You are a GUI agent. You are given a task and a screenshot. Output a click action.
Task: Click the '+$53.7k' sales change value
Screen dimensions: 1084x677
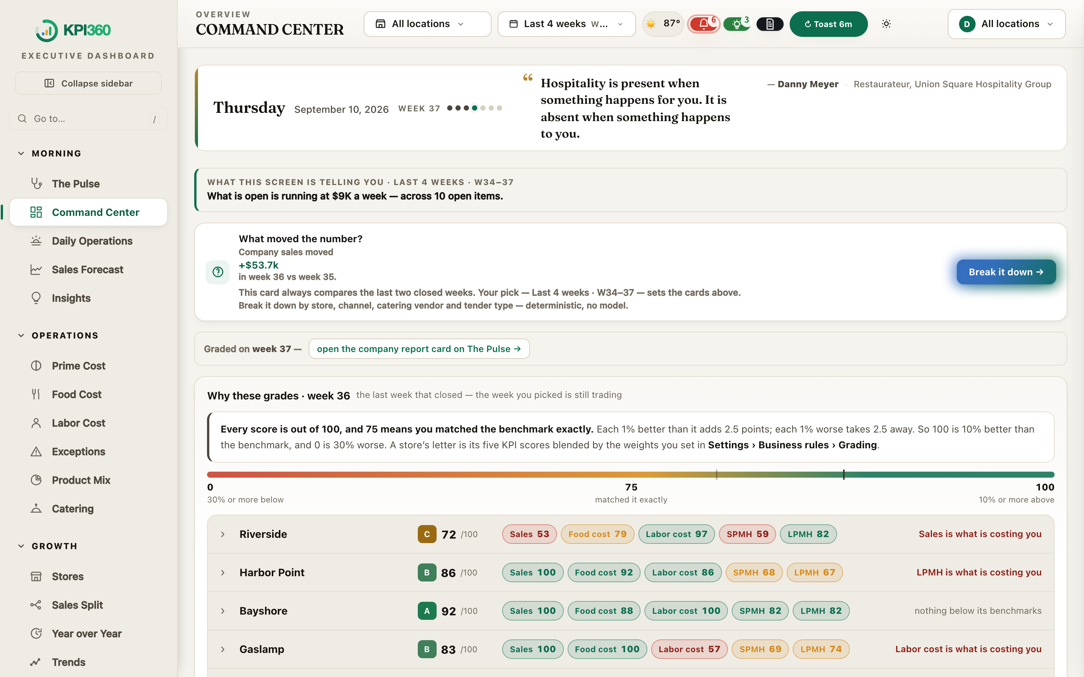[259, 265]
